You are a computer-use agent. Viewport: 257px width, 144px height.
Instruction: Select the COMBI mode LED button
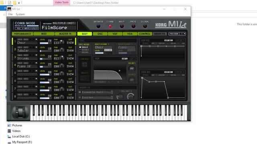110,26
